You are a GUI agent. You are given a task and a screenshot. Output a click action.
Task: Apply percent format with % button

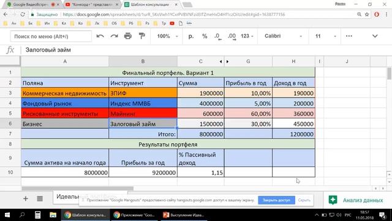pos(205,36)
